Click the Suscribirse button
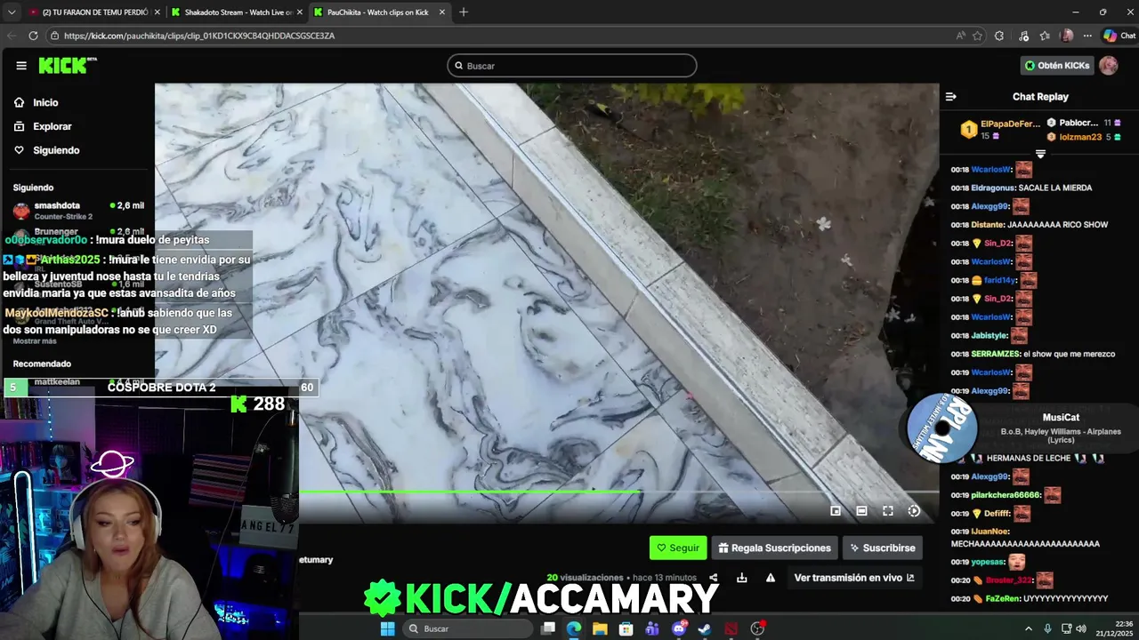 pyautogui.click(x=882, y=548)
